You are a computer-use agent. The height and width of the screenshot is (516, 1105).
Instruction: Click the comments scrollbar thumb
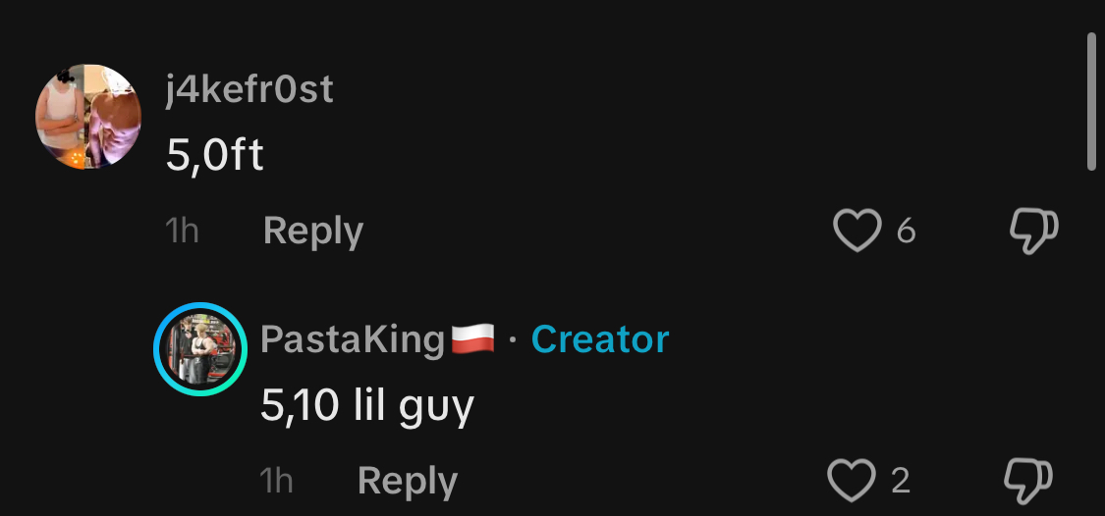(x=1091, y=101)
